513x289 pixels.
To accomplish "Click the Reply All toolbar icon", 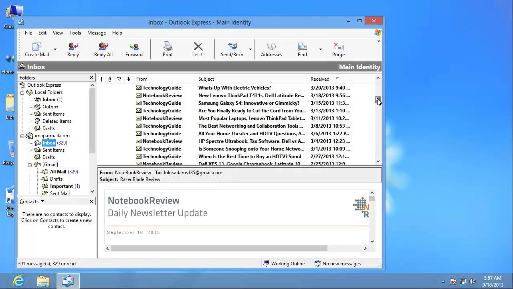I will pos(103,50).
